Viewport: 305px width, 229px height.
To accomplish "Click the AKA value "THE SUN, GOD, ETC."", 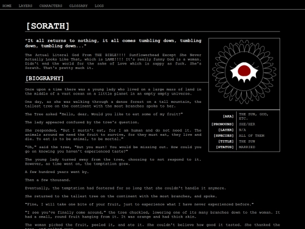I will 254,116.
